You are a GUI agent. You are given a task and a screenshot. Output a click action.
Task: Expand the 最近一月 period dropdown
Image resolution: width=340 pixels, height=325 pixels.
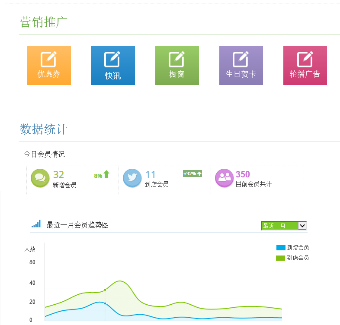coord(284,226)
